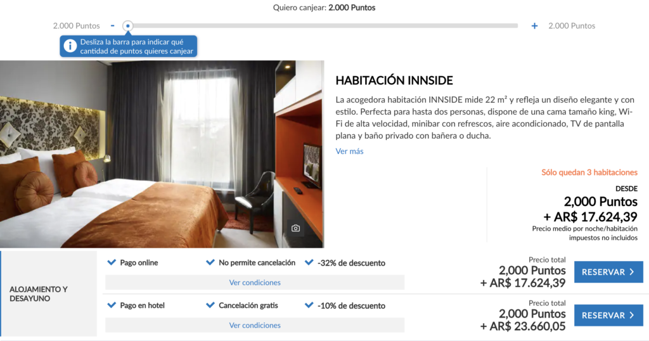
Task: Click the '-10% de descuento' text
Action: pyautogui.click(x=351, y=306)
